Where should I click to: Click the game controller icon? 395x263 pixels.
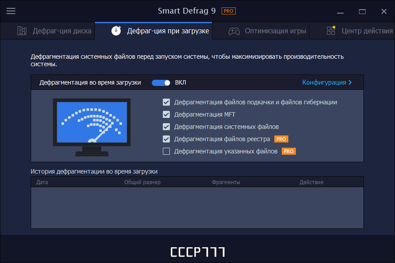pos(234,31)
